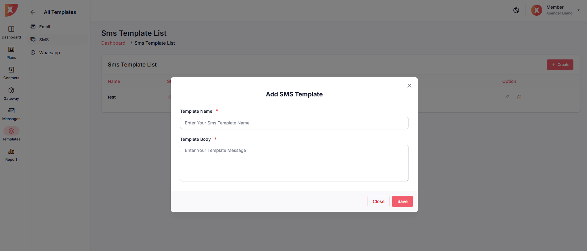
Task: Click into the Template Body textarea
Action: coord(294,163)
